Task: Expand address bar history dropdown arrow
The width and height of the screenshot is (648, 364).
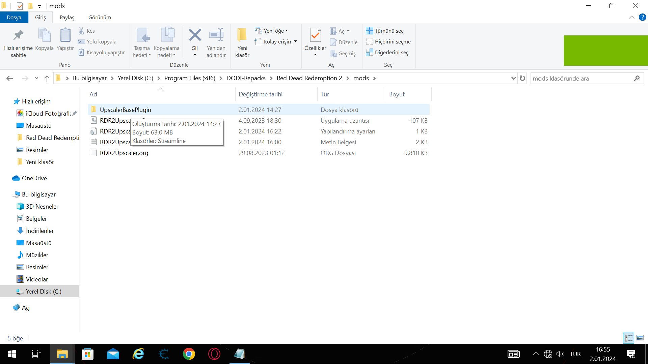Action: tap(513, 78)
